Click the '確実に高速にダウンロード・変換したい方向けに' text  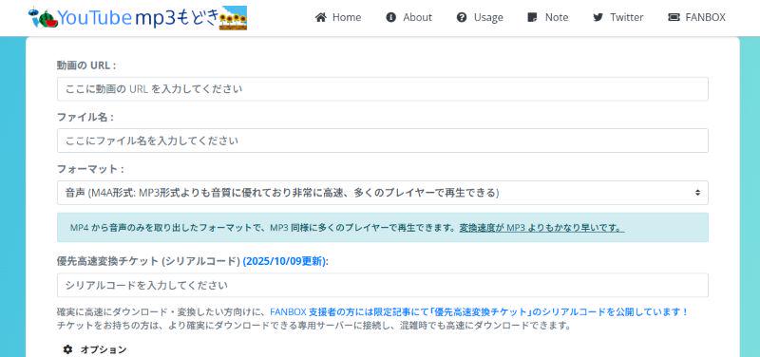[x=162, y=312]
